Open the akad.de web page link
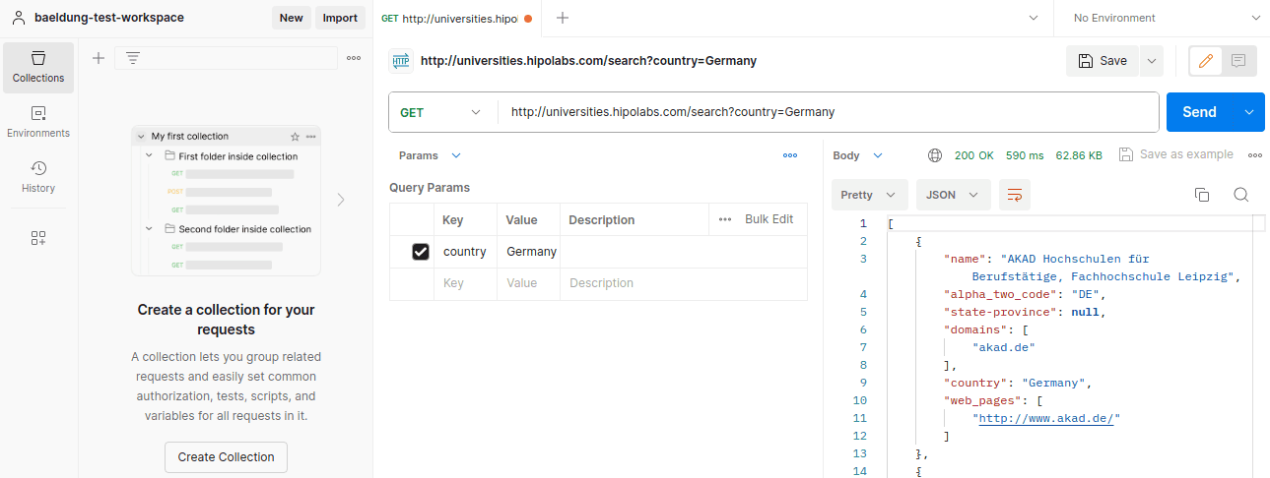1270x478 pixels. pos(1045,418)
